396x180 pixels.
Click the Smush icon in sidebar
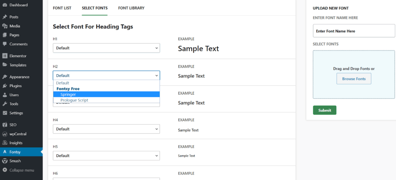tap(5, 161)
